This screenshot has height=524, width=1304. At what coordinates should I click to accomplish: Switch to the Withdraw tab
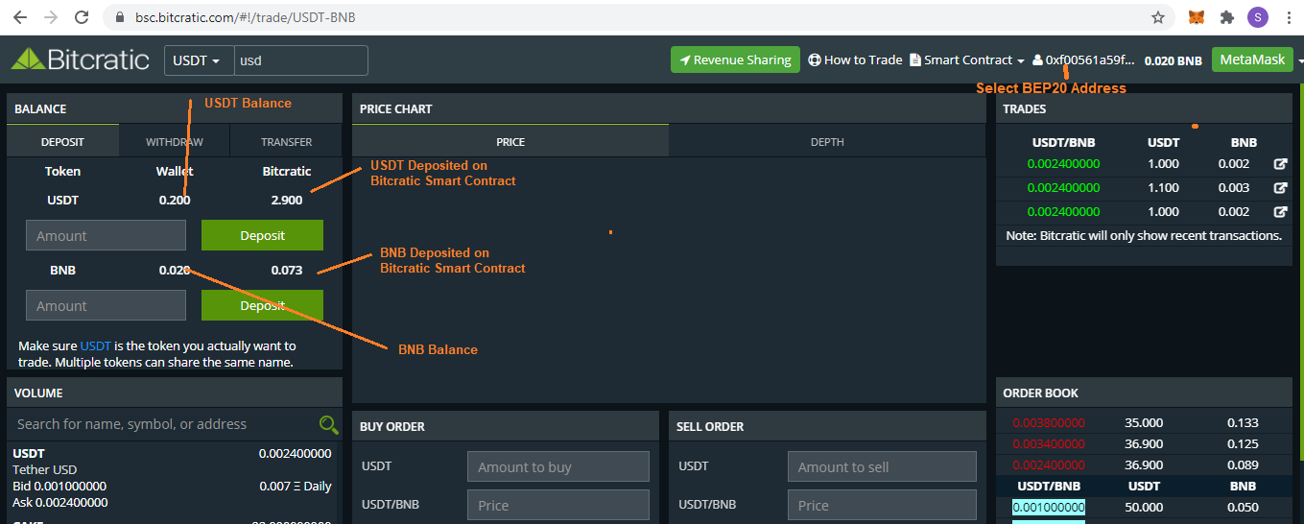[174, 142]
